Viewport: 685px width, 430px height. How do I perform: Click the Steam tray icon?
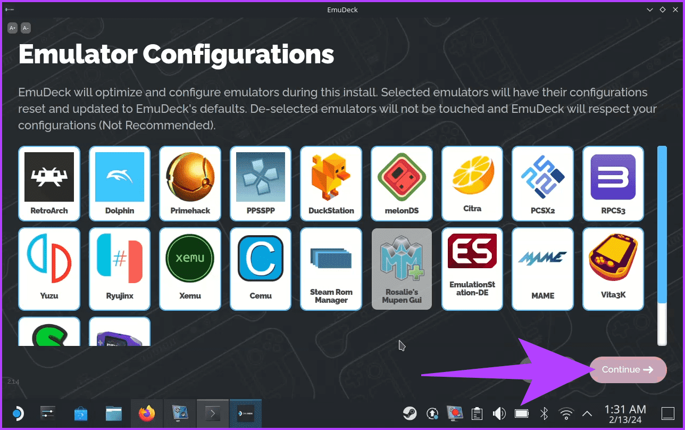(x=409, y=413)
